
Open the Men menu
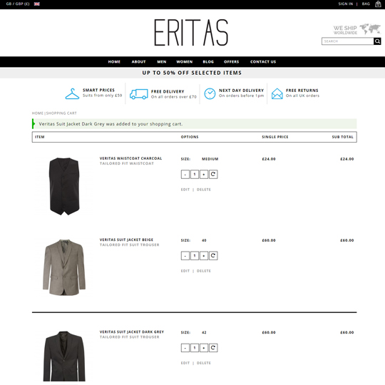(162, 62)
